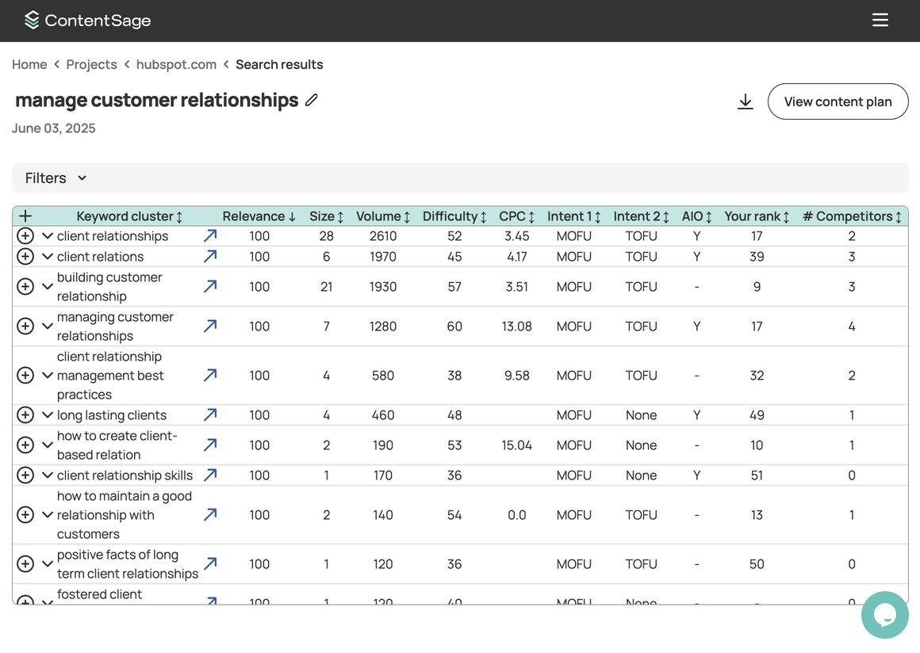Go to Projects breadcrumb link
This screenshot has height=653, width=920.
(x=91, y=65)
